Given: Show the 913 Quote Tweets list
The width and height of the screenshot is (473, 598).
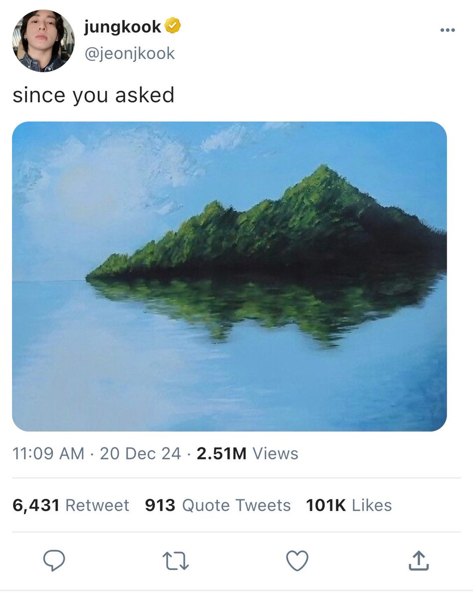Looking at the screenshot, I should [218, 505].
